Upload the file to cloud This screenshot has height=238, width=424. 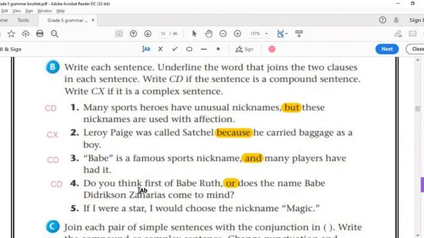25,34
